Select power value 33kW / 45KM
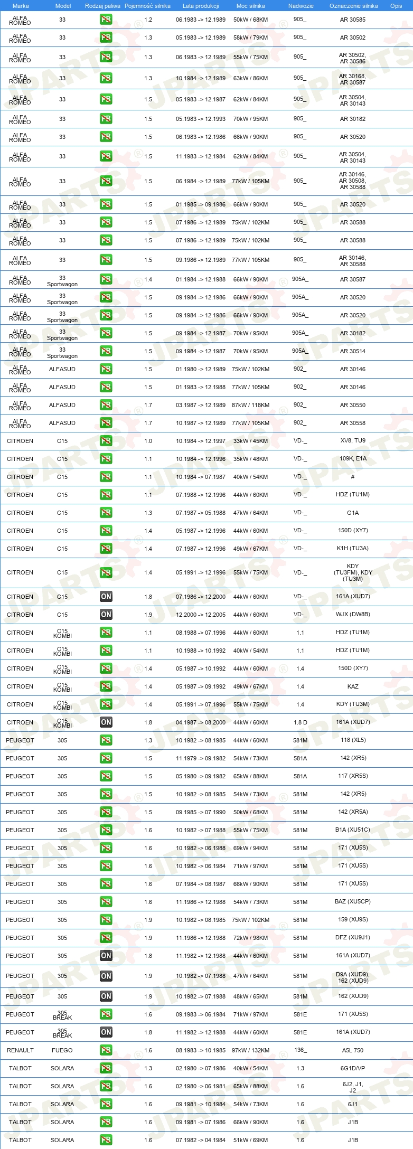 [251, 441]
